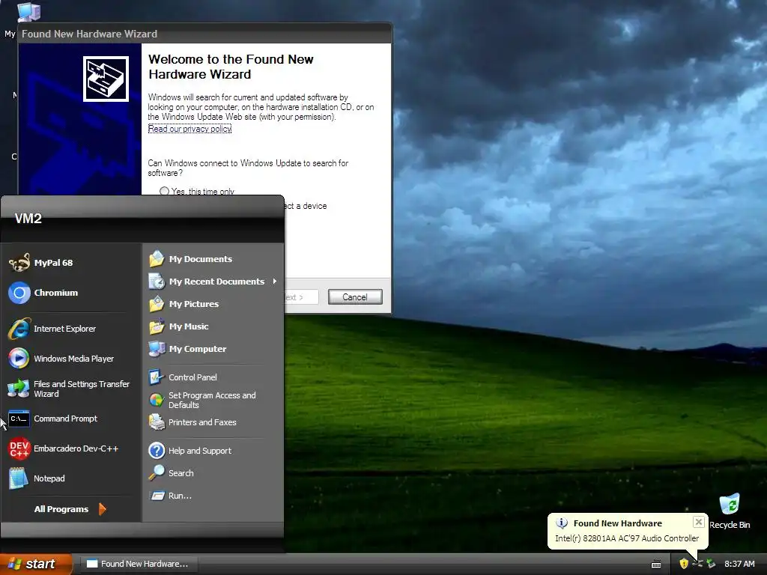
Task: Select Help and Support menu text
Action: click(x=199, y=450)
